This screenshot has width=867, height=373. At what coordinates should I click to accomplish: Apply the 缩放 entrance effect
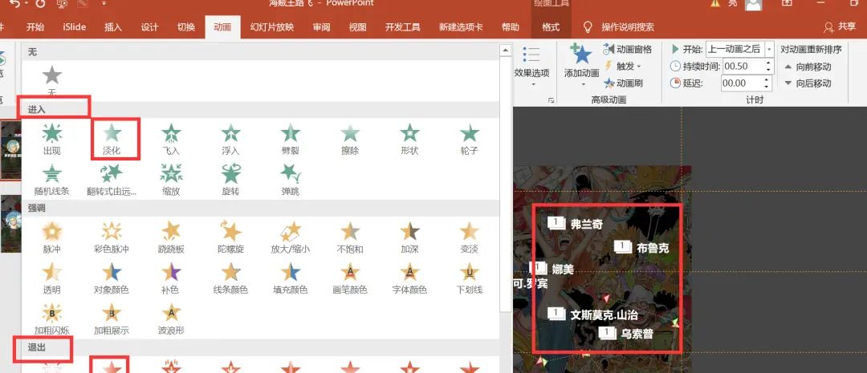[x=172, y=180]
